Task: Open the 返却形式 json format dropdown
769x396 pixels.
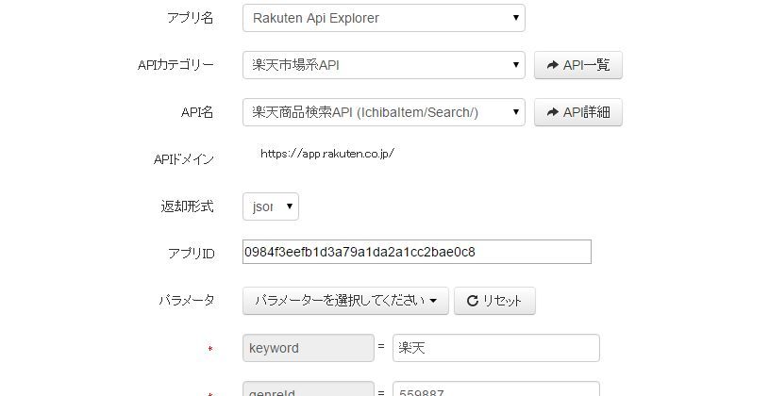Action: (x=271, y=206)
